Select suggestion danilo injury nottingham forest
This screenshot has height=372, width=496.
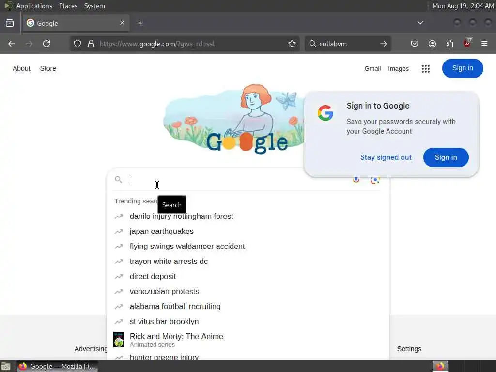tap(248, 217)
